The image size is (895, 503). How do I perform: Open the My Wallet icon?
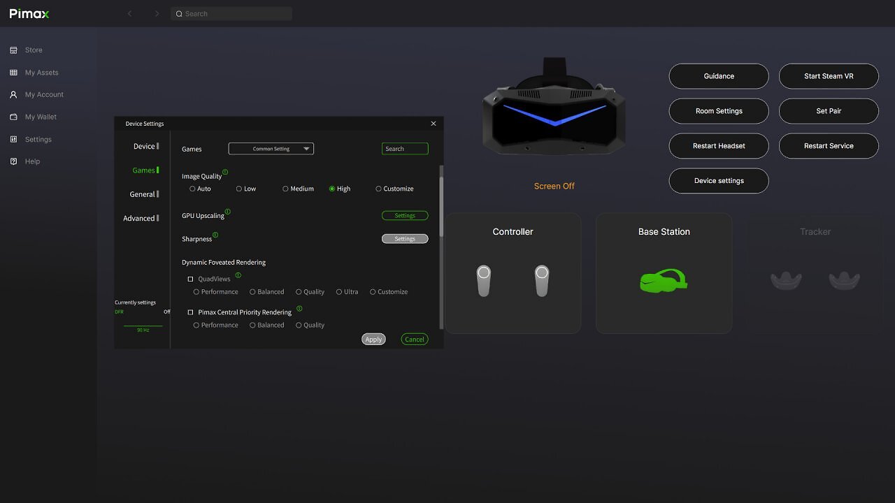click(13, 117)
